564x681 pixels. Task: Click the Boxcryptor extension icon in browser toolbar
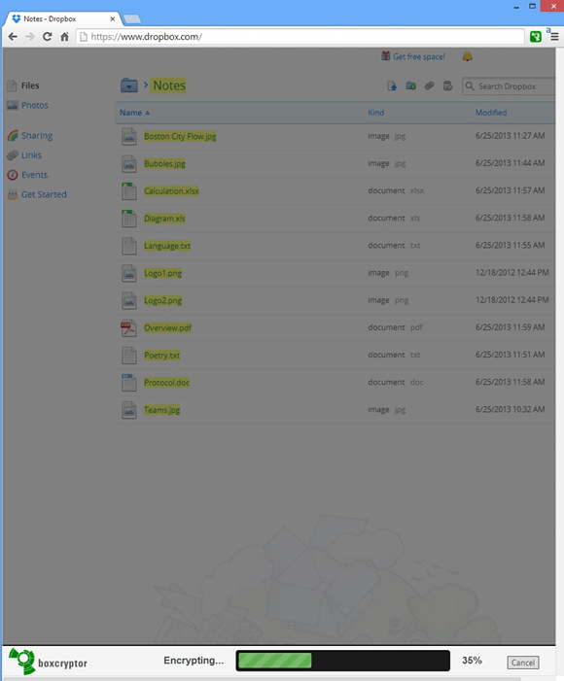point(536,37)
